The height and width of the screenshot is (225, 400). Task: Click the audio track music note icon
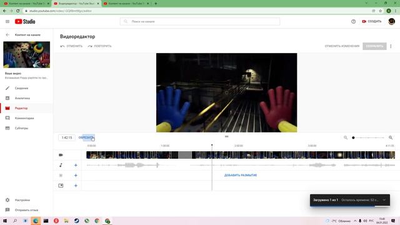click(x=61, y=165)
